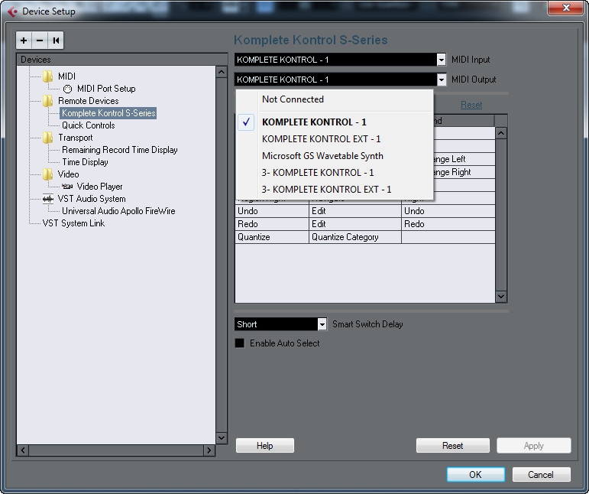Click the Redo command cell in table

pos(448,224)
